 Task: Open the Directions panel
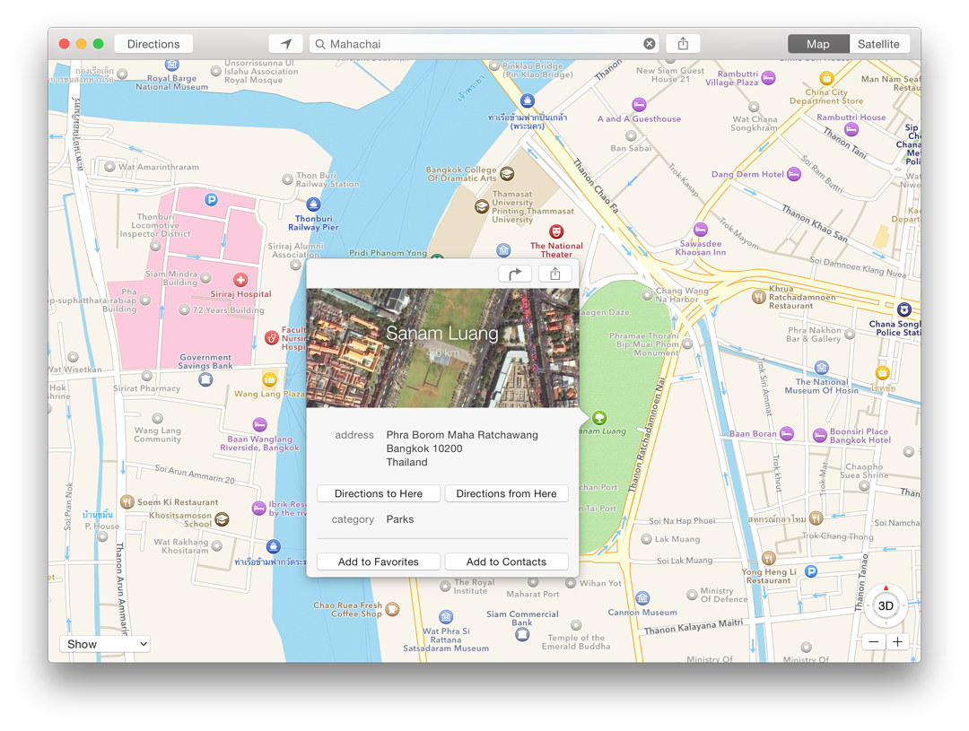point(153,44)
